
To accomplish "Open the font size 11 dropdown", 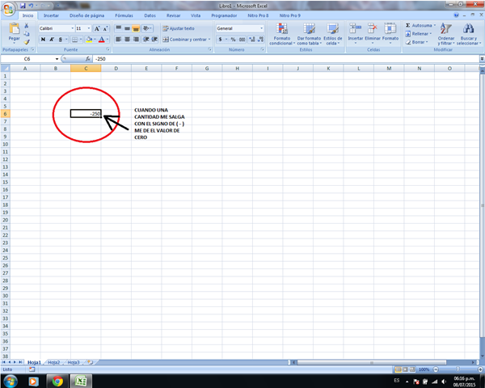I will 89,28.
